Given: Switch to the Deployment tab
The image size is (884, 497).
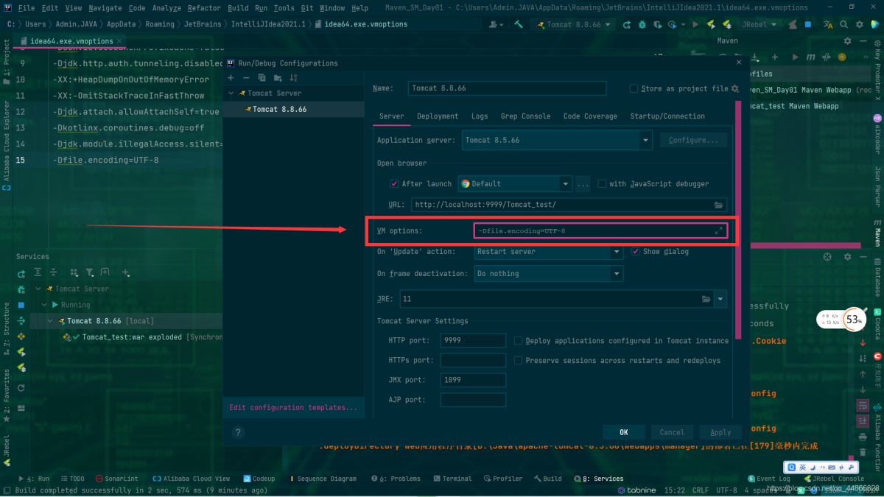Looking at the screenshot, I should 438,116.
